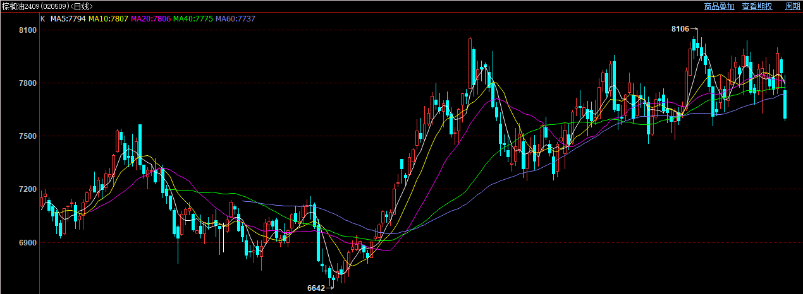Select the MA5:7794 indicator label

click(68, 19)
